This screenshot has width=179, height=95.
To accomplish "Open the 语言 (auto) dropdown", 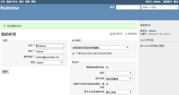I will click(50, 62).
